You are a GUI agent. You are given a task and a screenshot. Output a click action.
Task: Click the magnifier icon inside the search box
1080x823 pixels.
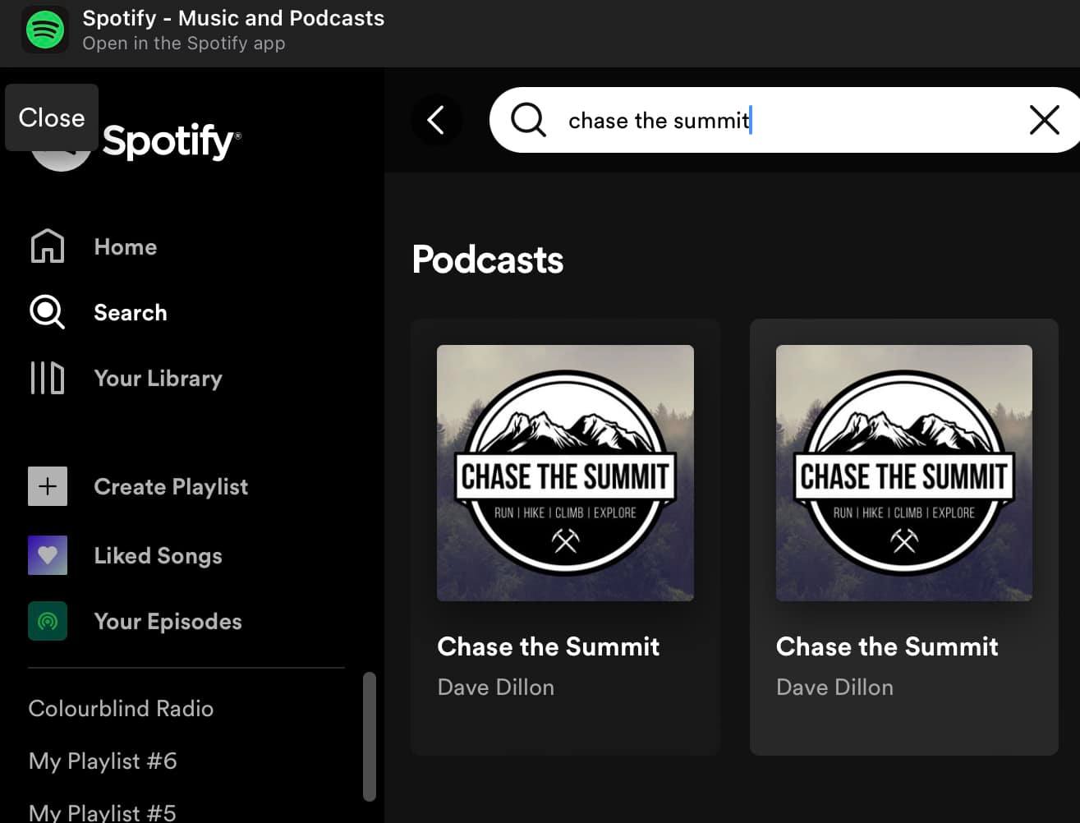[x=528, y=120]
